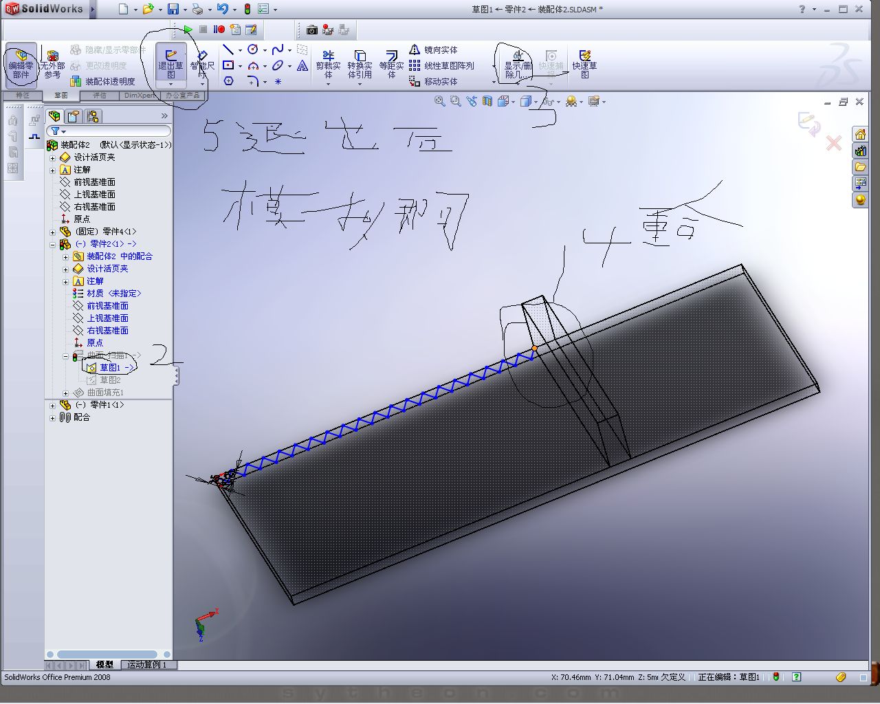Click the Zoom to Area icon
The image size is (880, 704).
[455, 101]
